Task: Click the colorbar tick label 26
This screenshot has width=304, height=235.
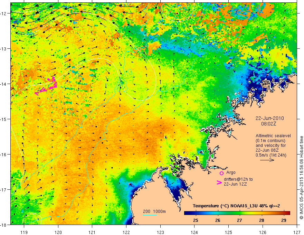Action: tap(218, 220)
